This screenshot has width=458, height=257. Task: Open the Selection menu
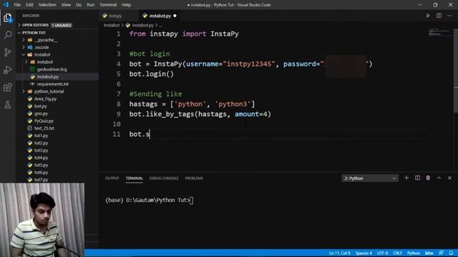point(47,5)
